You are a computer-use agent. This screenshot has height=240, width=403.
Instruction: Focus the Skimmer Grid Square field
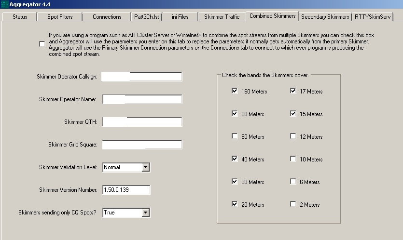click(142, 145)
